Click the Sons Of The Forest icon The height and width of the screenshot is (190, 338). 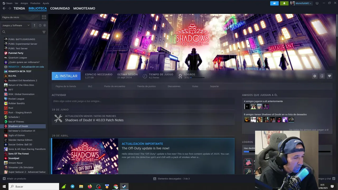[x=6, y=154]
